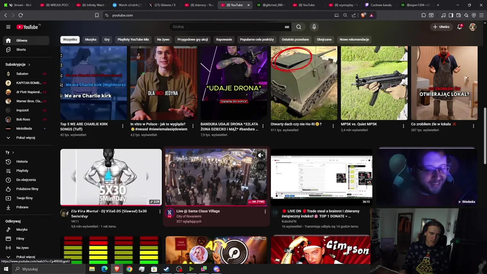Open File Explorer from the taskbar
The width and height of the screenshot is (487, 274).
click(x=92, y=269)
